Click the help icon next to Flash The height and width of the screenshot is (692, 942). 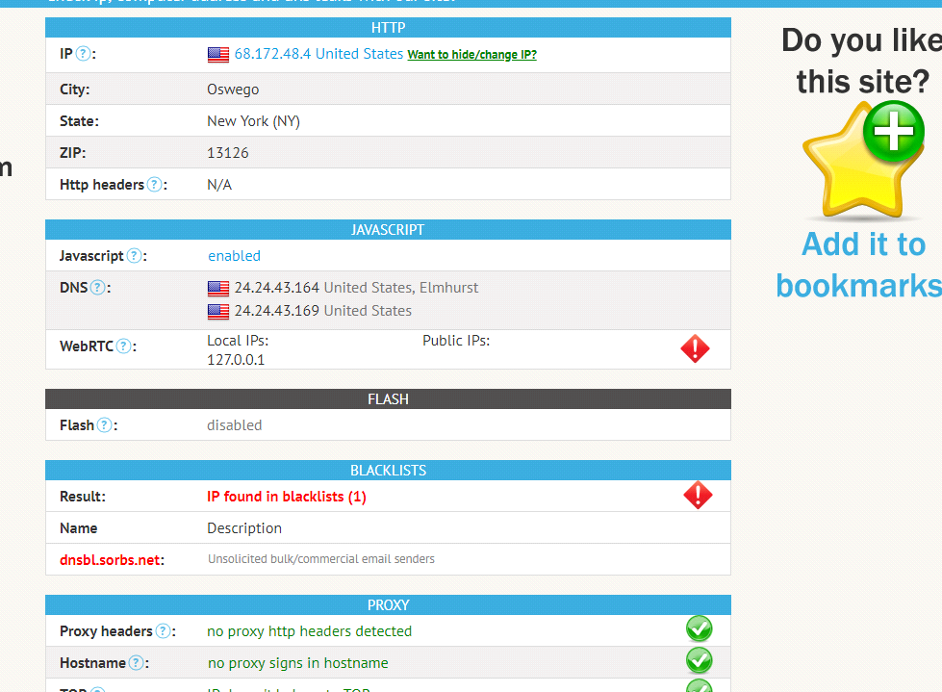pos(104,425)
